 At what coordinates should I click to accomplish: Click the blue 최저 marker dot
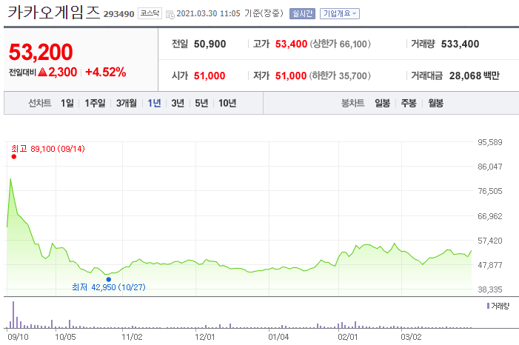pyautogui.click(x=109, y=279)
